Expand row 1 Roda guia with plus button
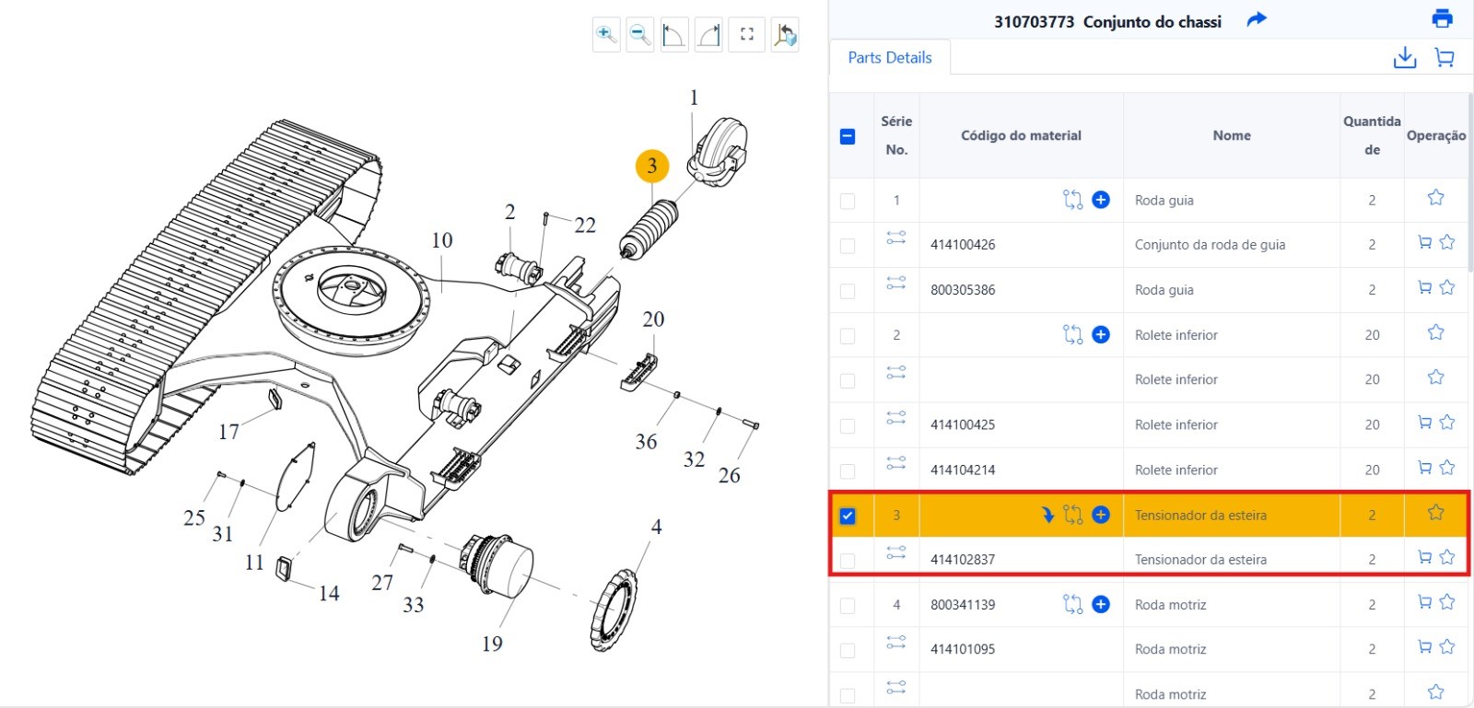Screen dimensions: 1474x708 coord(1101,200)
